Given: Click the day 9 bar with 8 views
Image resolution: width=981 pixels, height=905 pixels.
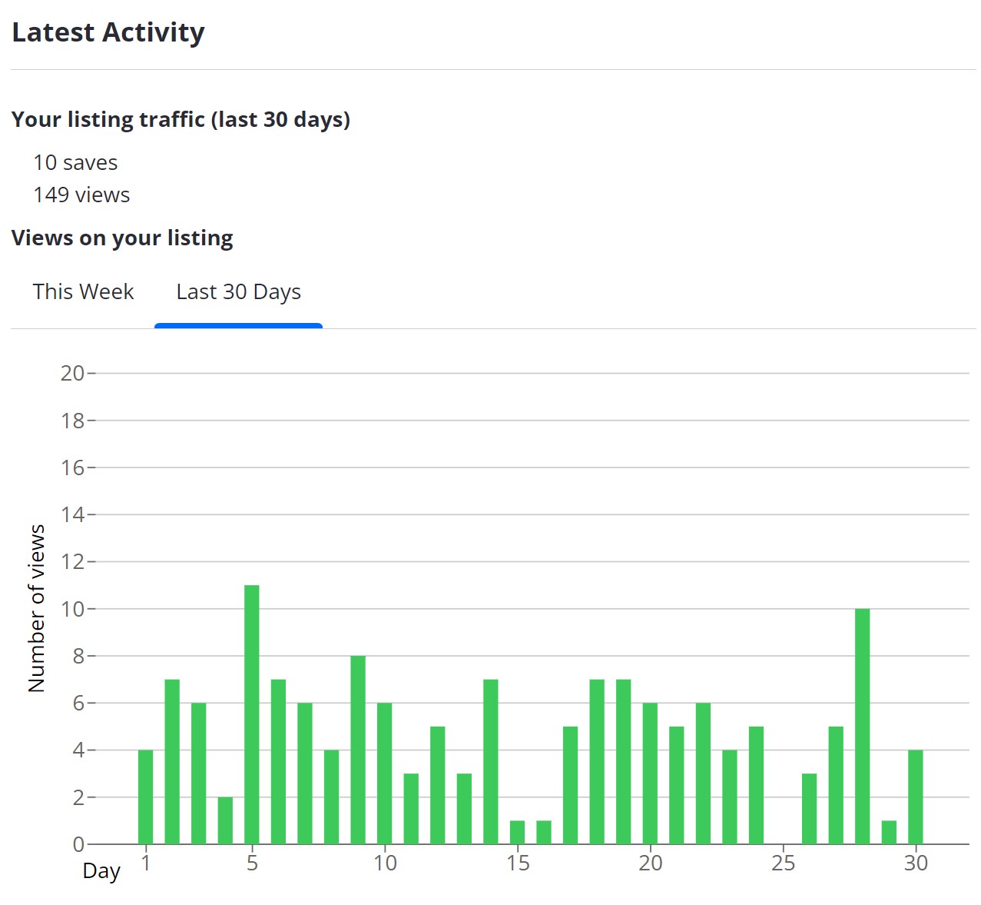Looking at the screenshot, I should point(358,750).
